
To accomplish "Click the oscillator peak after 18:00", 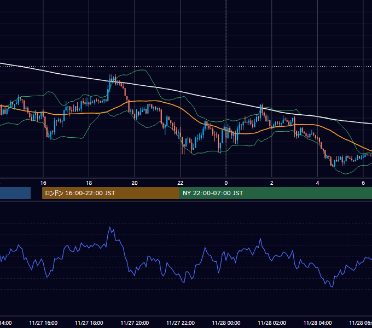I will pyautogui.click(x=109, y=227).
